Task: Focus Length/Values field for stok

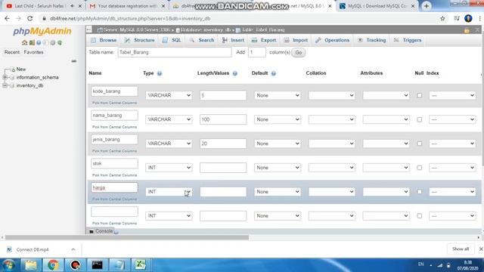Action: point(223,168)
